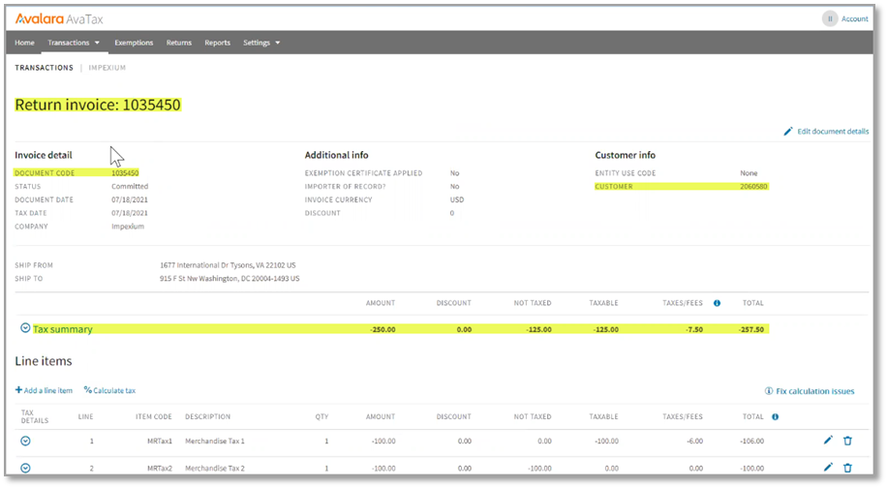Select customer number 2060580
The image size is (887, 488).
click(x=753, y=187)
